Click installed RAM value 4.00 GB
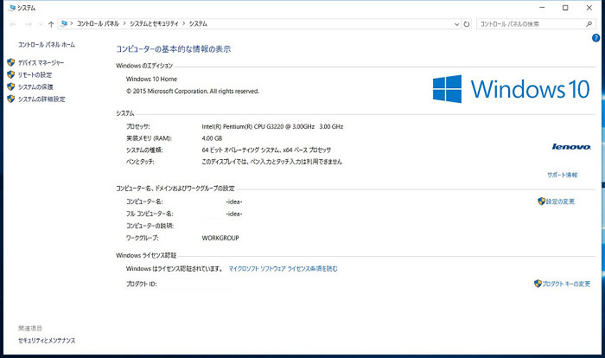The width and height of the screenshot is (605, 358). click(212, 138)
